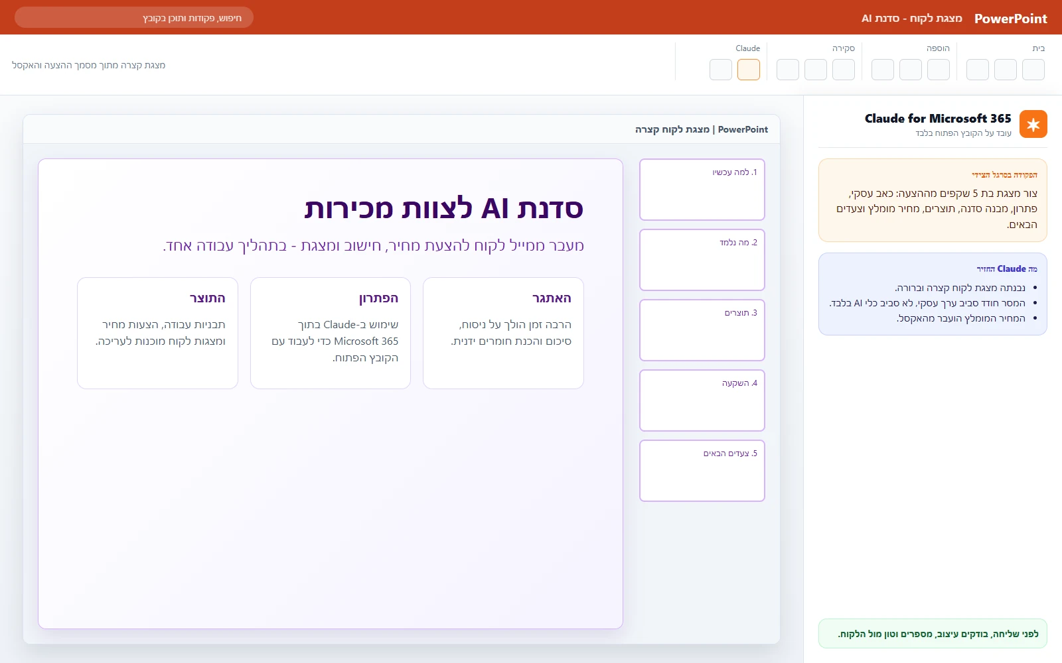Click the highlighted orange button in Claude group

point(749,70)
